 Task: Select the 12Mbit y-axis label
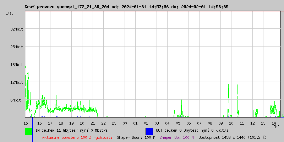click(x=17, y=82)
